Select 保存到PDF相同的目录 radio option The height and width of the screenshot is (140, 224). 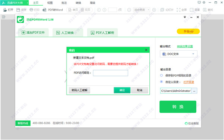[x=161, y=75]
